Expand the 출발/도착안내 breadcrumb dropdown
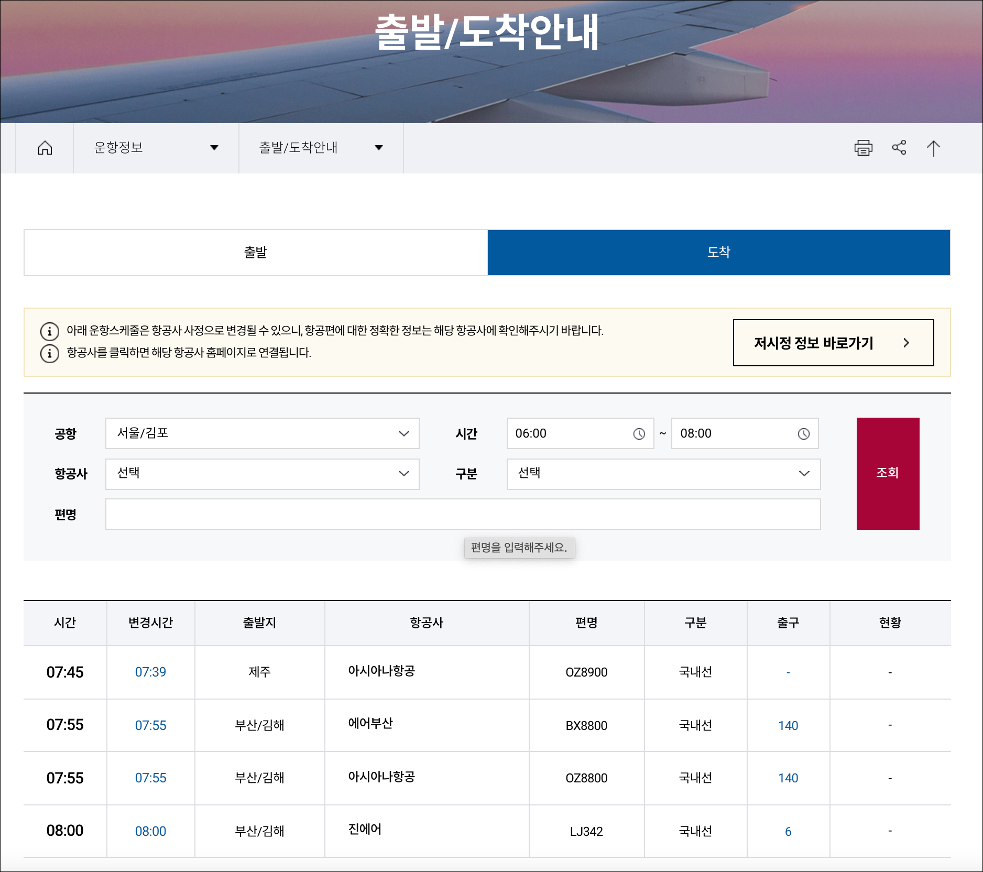The image size is (983, 872). coord(321,148)
